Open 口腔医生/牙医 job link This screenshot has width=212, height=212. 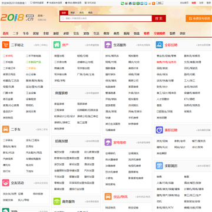[x=164, y=111]
